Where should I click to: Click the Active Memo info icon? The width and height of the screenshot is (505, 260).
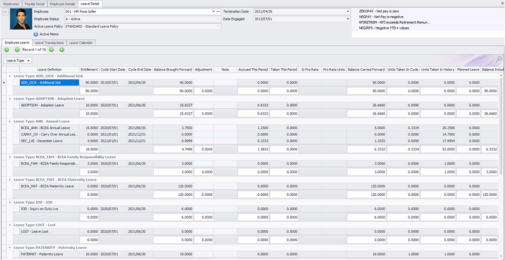36,34
